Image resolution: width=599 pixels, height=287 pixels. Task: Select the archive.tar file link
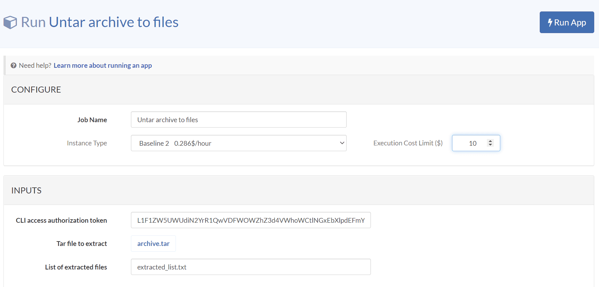pos(153,244)
